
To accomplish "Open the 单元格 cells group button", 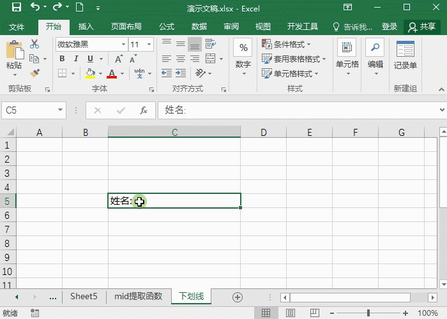I will point(347,58).
